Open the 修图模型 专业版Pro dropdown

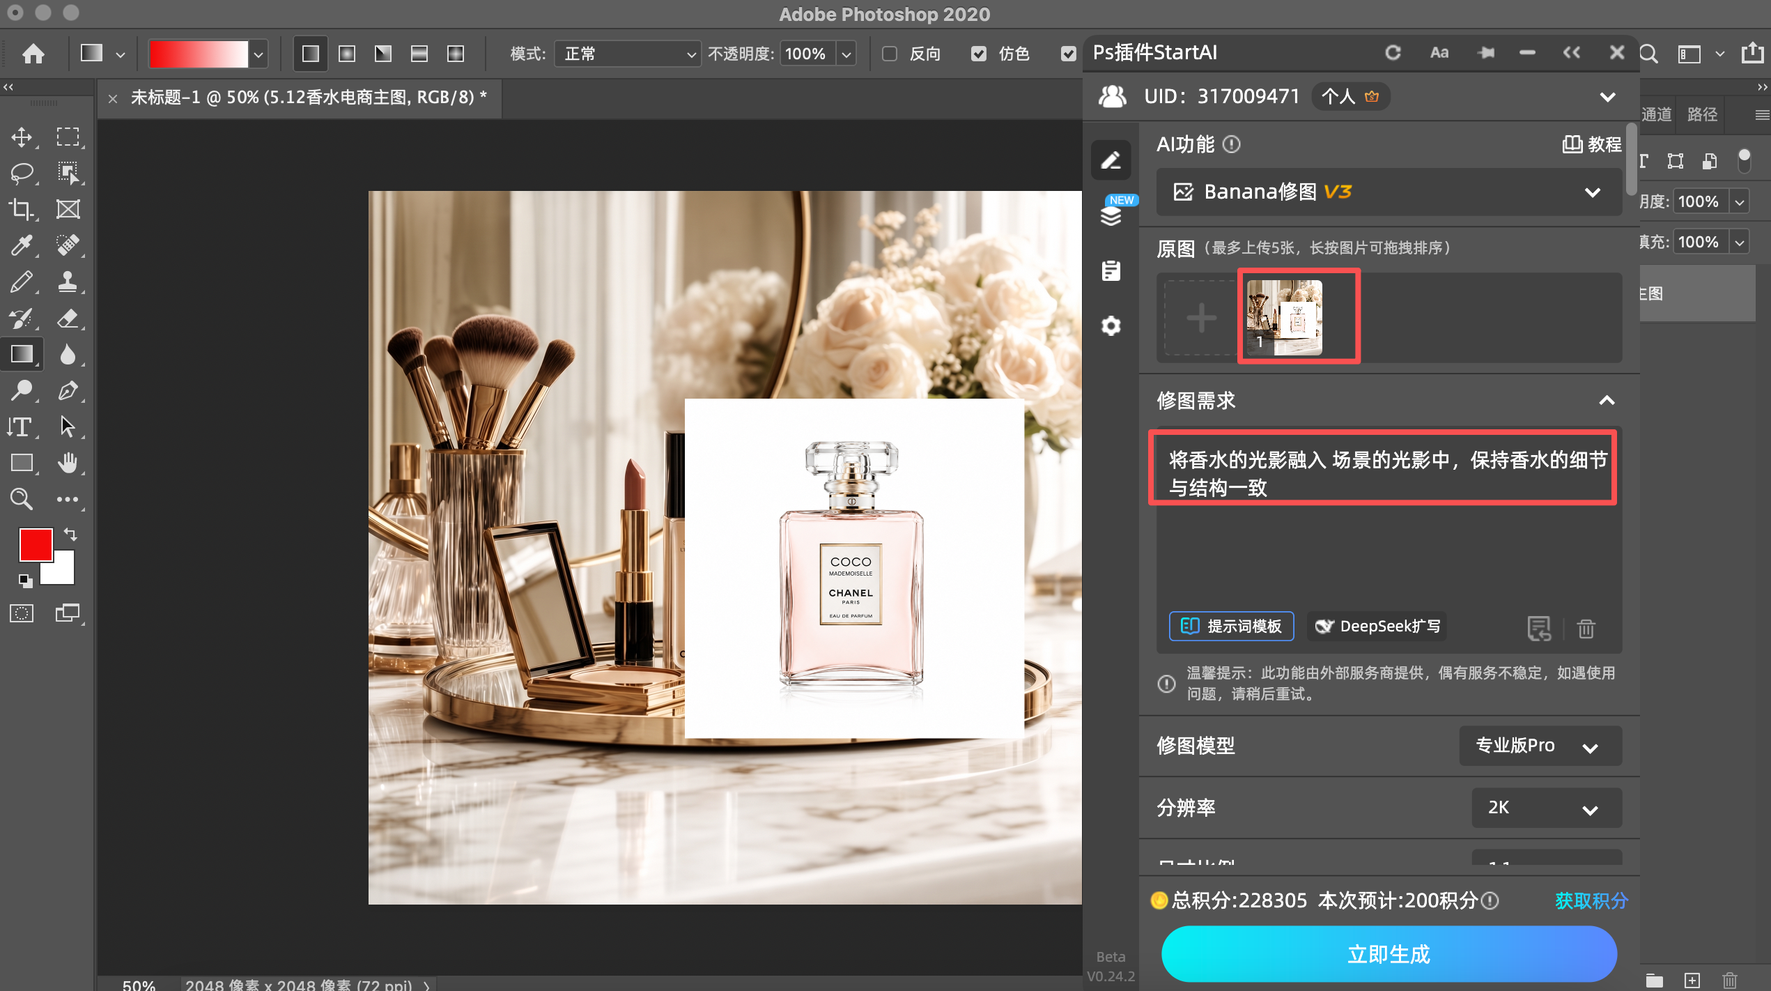pyautogui.click(x=1540, y=746)
